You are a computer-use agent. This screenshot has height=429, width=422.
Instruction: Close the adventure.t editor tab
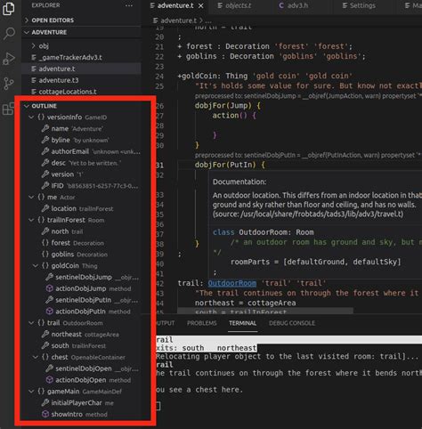[x=201, y=5]
